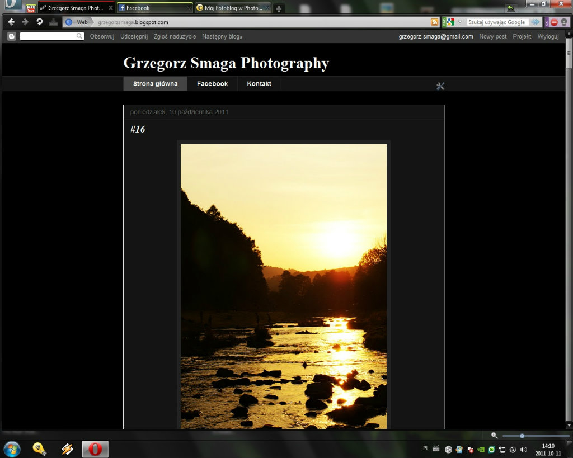Click grzegorz.smaga@gmail.com account text
This screenshot has width=573, height=458.
coord(435,36)
